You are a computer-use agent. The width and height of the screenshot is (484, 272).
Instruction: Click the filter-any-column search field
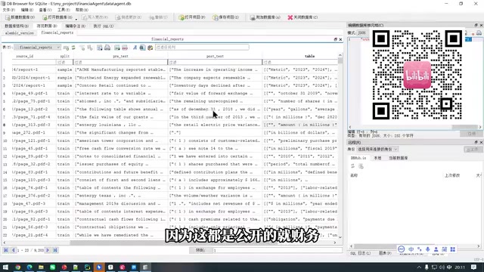point(202,47)
